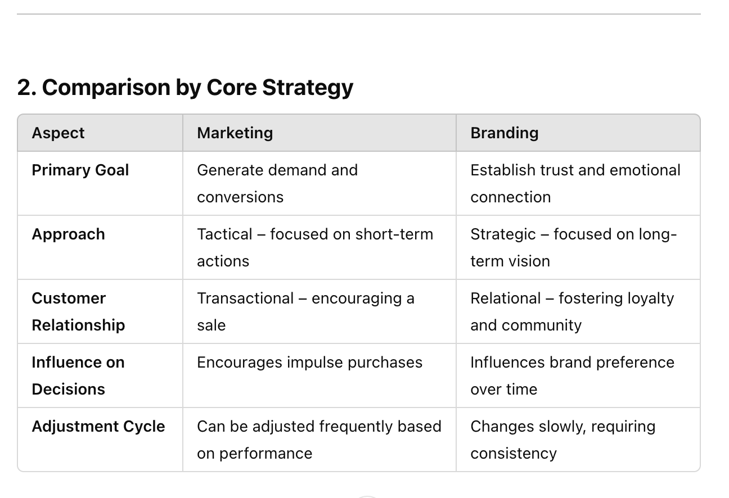729x498 pixels.
Task: Select the 'Aspect' column header
Action: [58, 133]
